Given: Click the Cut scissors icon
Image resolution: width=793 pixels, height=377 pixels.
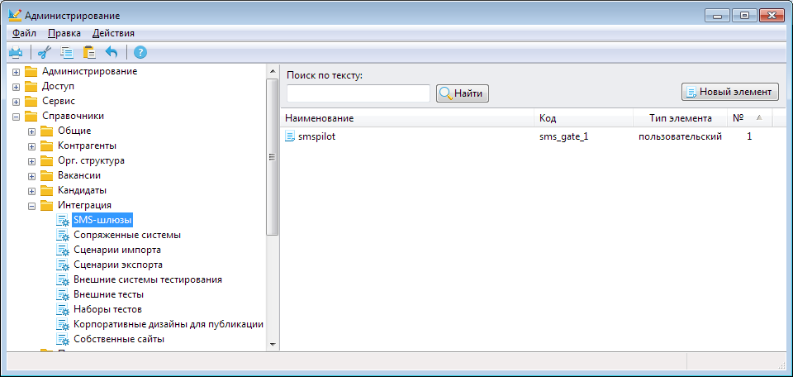Looking at the screenshot, I should pyautogui.click(x=45, y=53).
